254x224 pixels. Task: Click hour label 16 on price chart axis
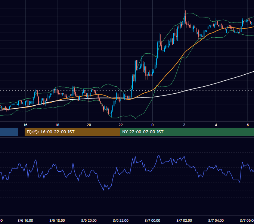(x=25, y=125)
